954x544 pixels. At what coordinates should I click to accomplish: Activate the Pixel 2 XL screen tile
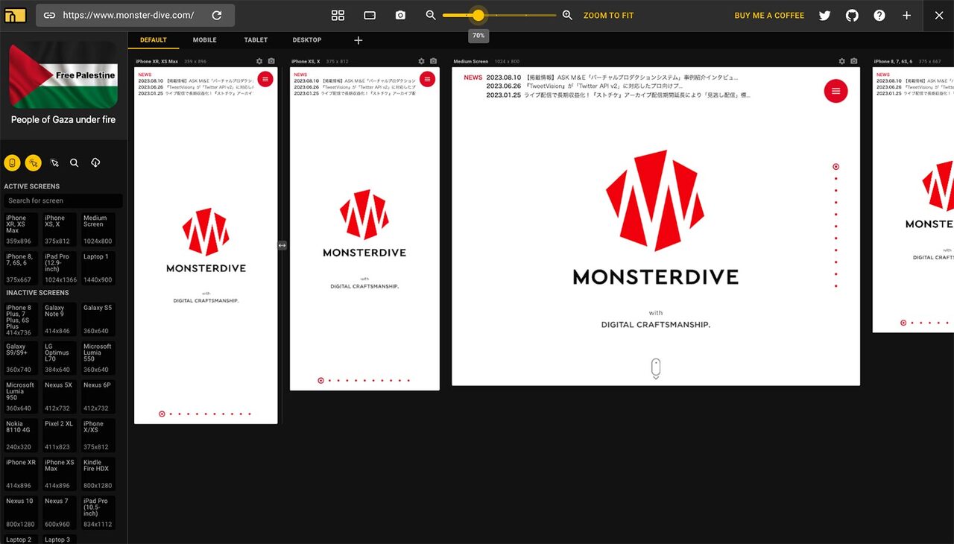point(60,435)
